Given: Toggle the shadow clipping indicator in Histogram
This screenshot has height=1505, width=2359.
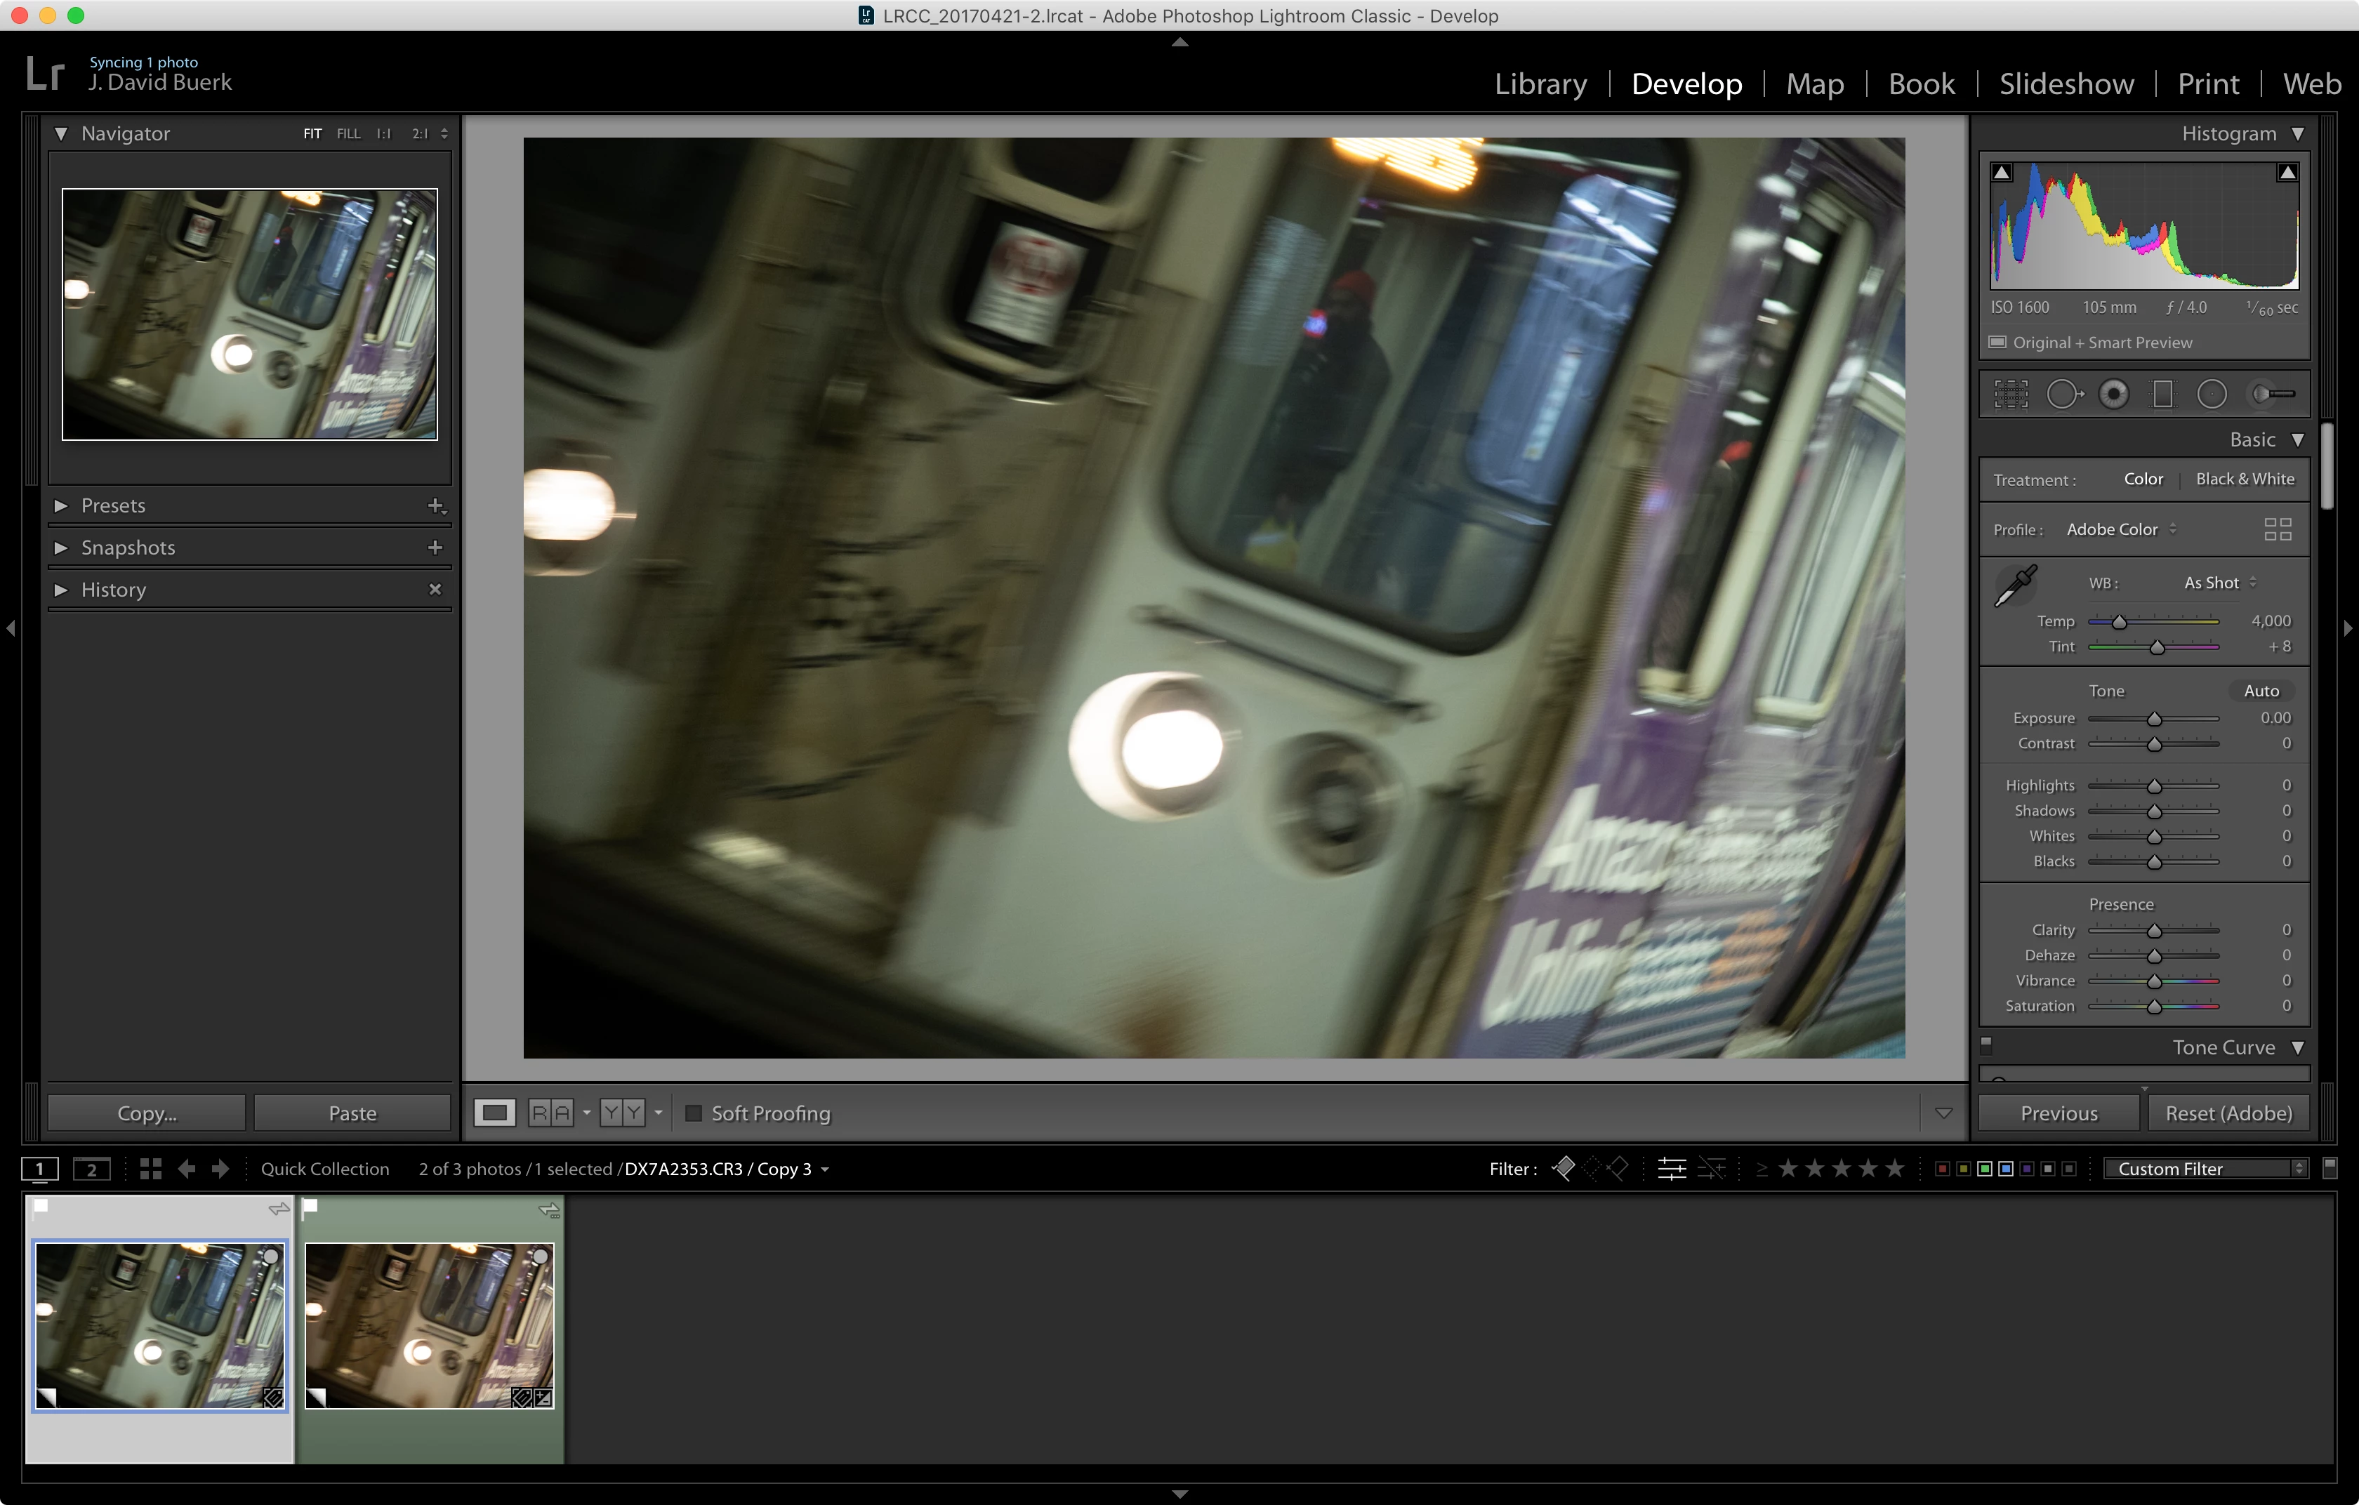Looking at the screenshot, I should 2002,173.
